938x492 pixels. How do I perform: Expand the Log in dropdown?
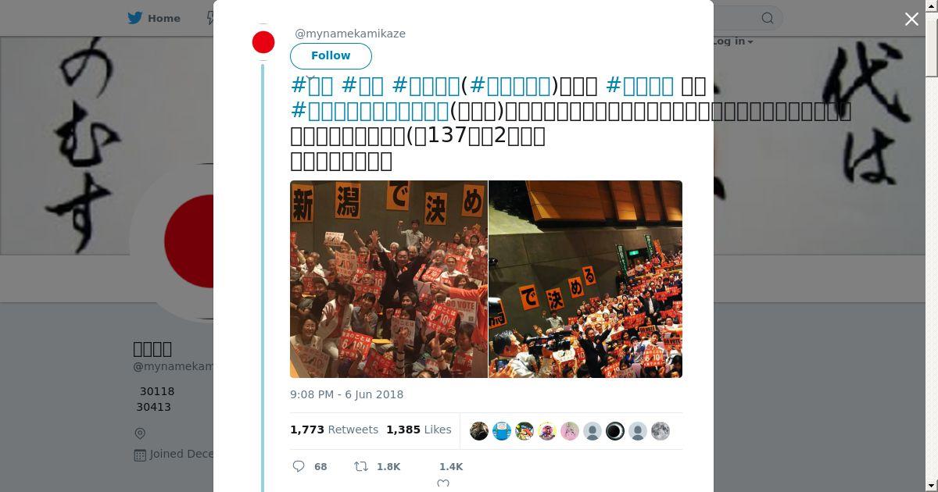(732, 41)
